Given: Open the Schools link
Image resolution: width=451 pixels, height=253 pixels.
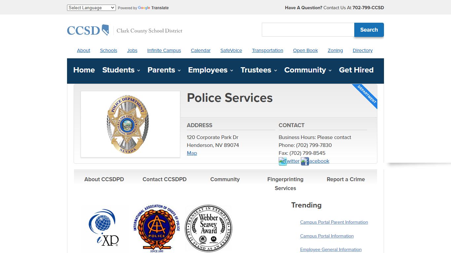Looking at the screenshot, I should 109,50.
